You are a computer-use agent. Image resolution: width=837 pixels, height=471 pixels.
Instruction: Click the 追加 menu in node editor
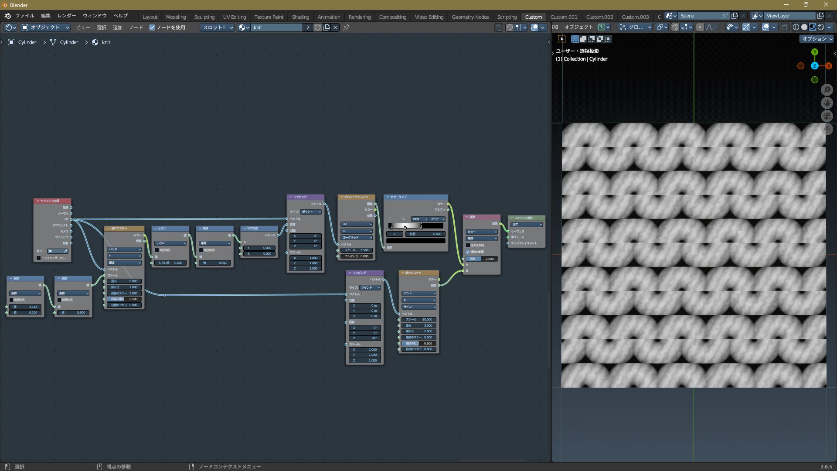coord(118,27)
